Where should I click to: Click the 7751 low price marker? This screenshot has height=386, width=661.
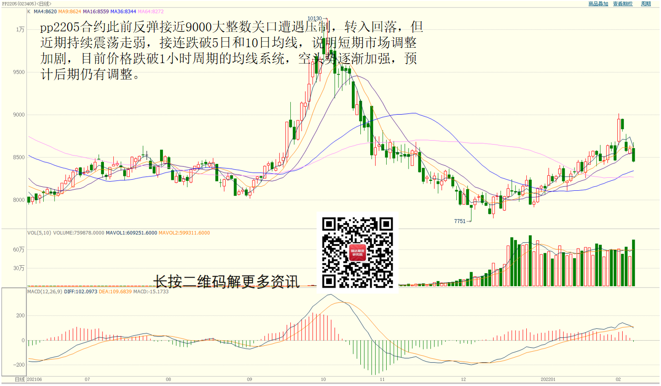[x=460, y=221]
